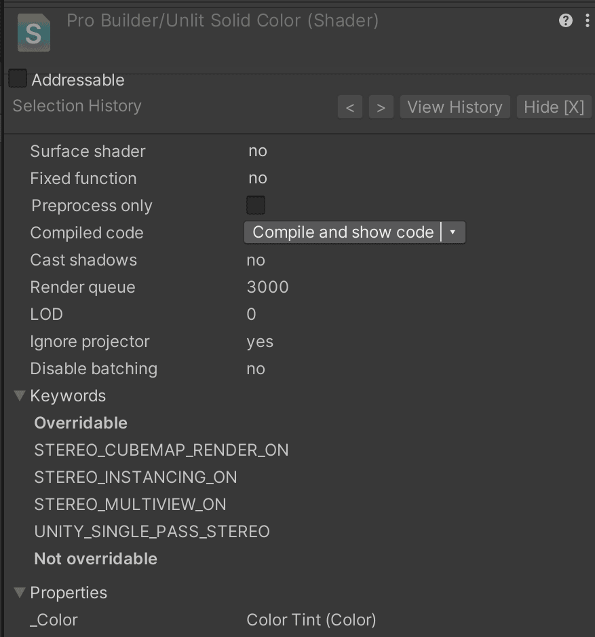This screenshot has width=595, height=637.
Task: Collapse the Properties section
Action: coord(20,593)
